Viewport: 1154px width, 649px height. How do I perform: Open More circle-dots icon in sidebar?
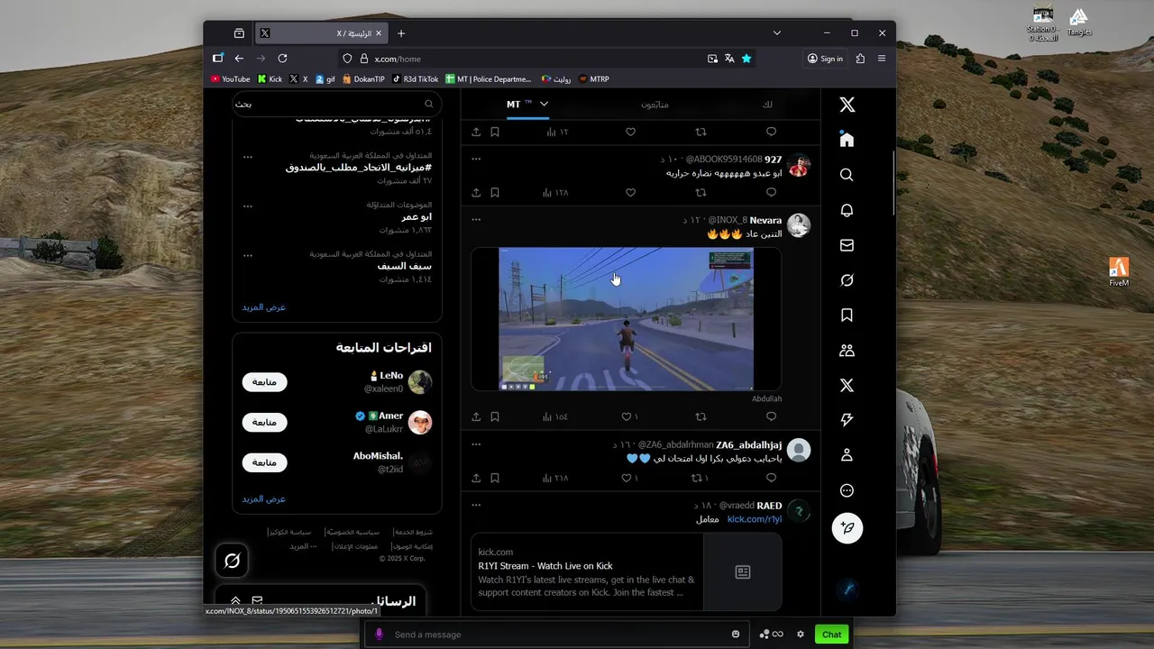(x=847, y=490)
